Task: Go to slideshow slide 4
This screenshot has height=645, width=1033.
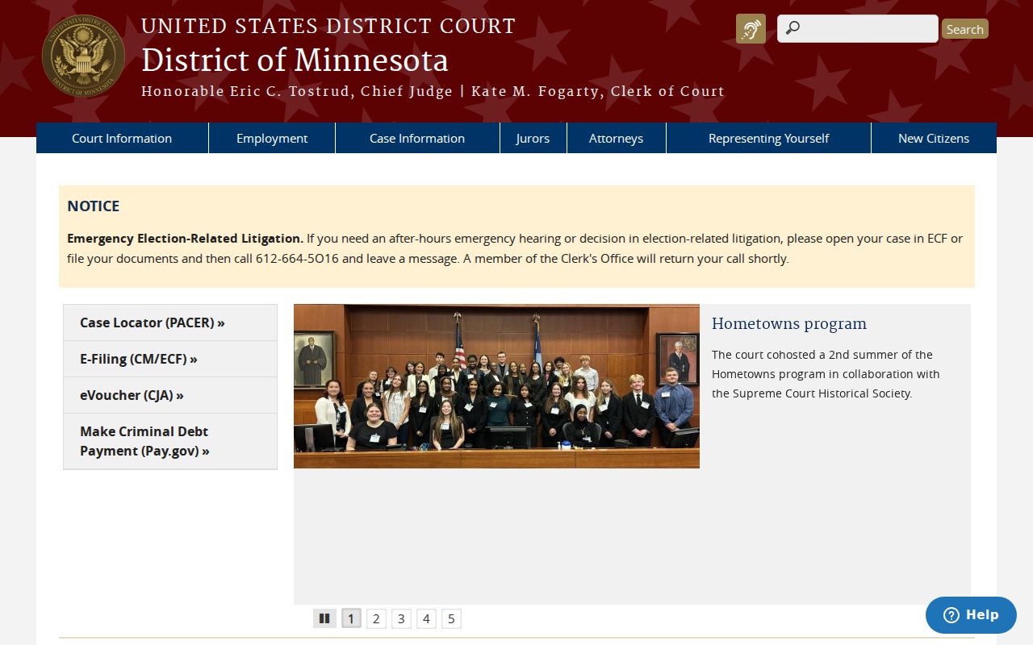Action: [426, 618]
